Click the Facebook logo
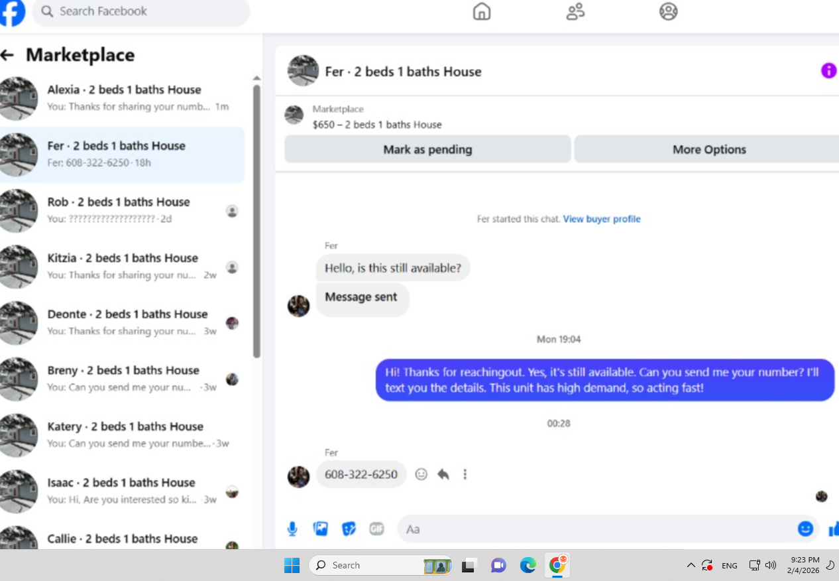This screenshot has width=839, height=581. (11, 12)
